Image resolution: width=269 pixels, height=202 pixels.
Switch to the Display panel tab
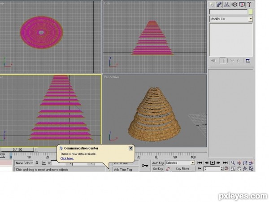coord(242,4)
